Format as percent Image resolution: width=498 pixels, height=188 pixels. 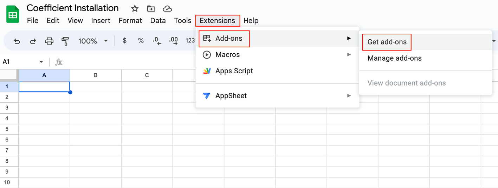[141, 41]
